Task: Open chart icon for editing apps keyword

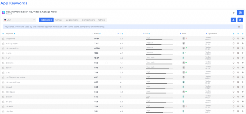Action: 3,44
